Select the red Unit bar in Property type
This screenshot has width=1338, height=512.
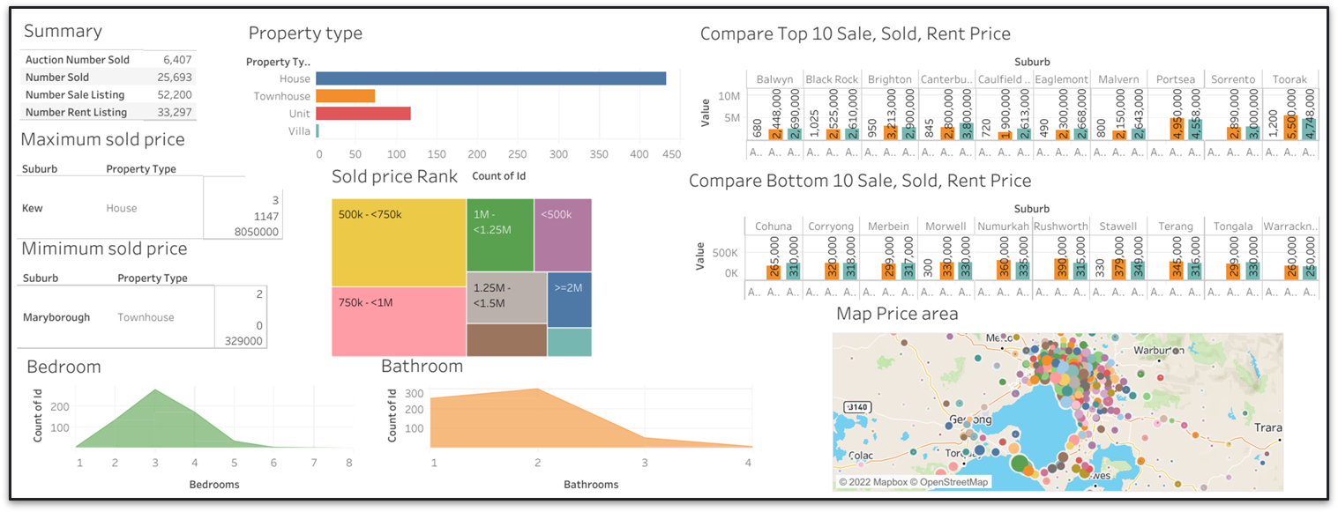click(363, 114)
